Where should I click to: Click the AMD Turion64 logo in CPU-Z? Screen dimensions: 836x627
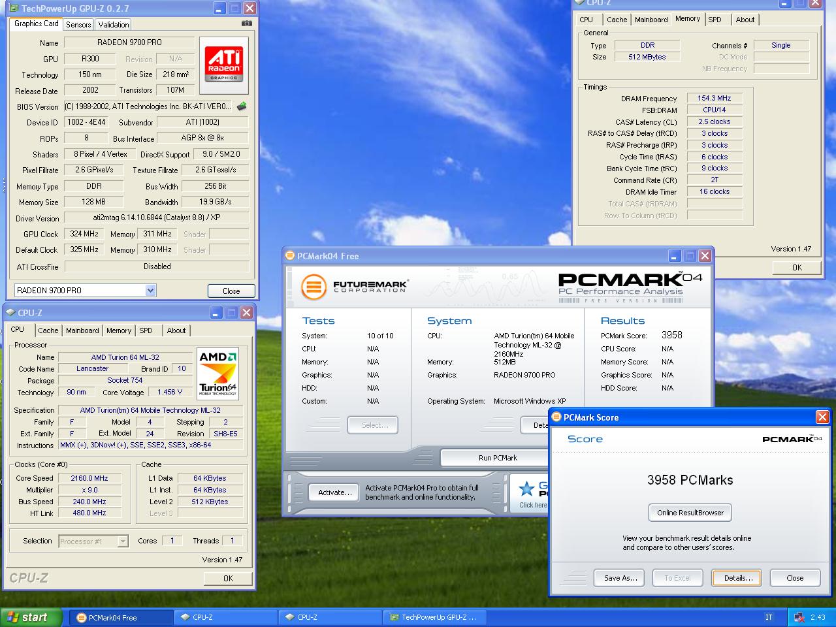coord(217,374)
